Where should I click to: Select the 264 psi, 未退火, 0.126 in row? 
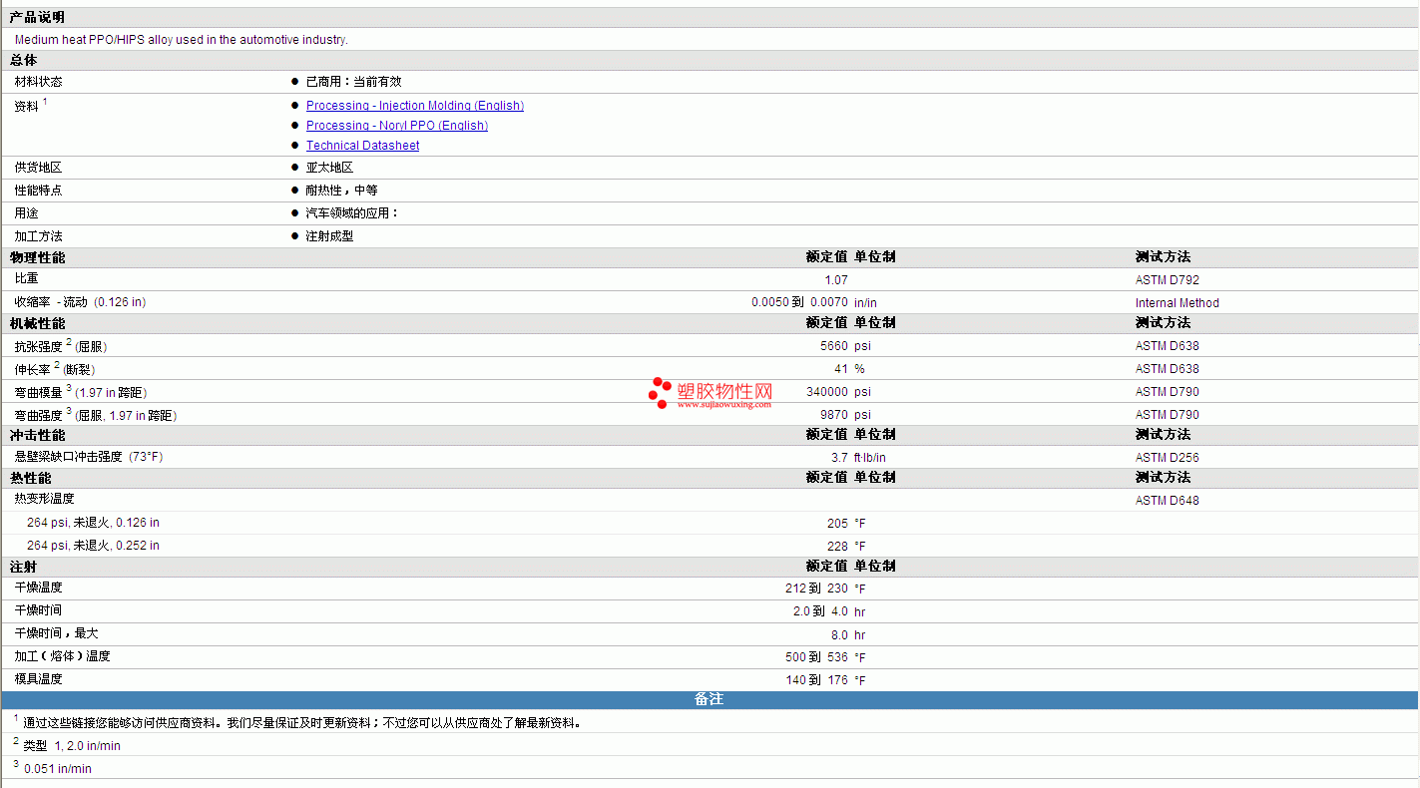coord(93,523)
